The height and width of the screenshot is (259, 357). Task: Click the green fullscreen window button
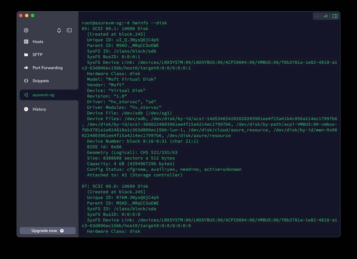33,15
